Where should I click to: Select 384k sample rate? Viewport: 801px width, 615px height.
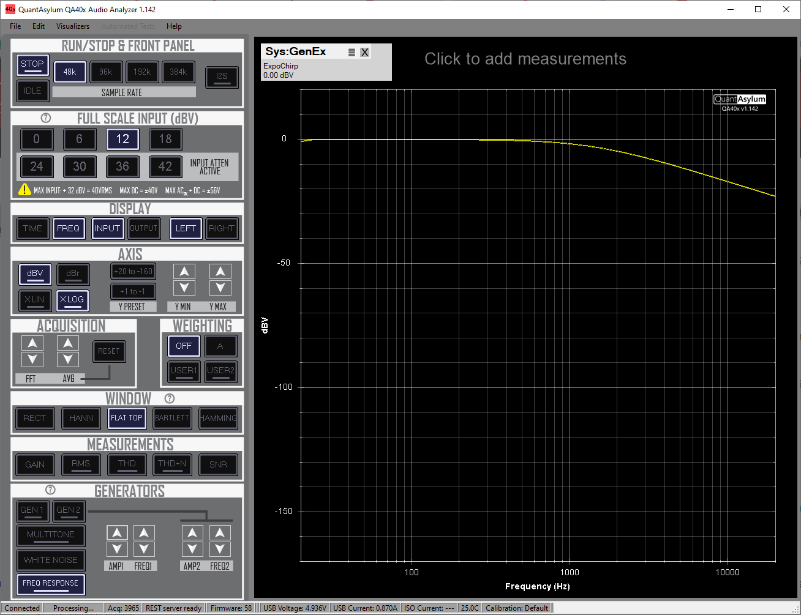coord(178,72)
